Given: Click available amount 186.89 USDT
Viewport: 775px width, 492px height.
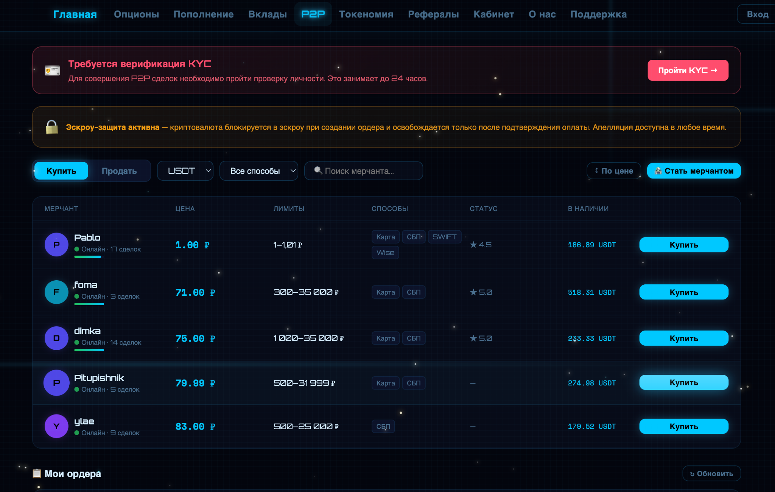Looking at the screenshot, I should [x=592, y=245].
